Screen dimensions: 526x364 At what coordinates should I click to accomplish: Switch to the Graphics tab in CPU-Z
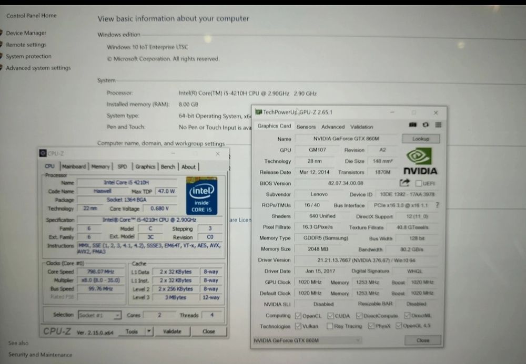(145, 167)
